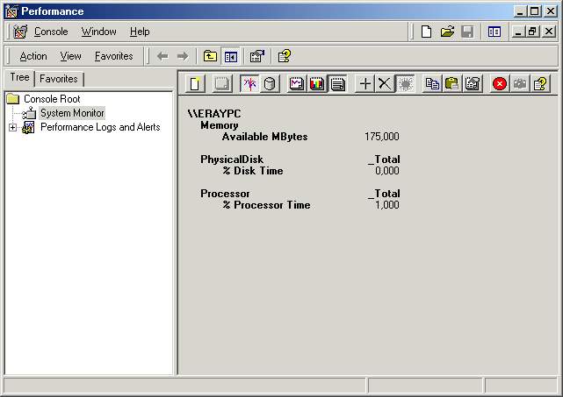Click the Up One Level folder icon
The width and height of the screenshot is (563, 397).
click(x=210, y=56)
